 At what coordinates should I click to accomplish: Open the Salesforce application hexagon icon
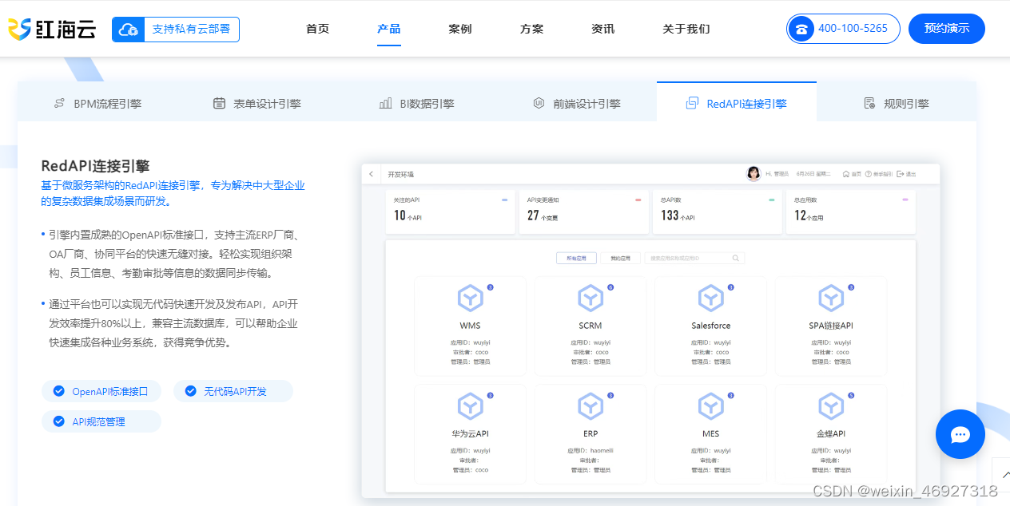(x=711, y=298)
